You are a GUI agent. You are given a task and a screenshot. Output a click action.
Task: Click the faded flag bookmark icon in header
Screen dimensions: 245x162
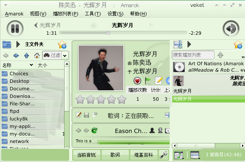[x=151, y=25]
